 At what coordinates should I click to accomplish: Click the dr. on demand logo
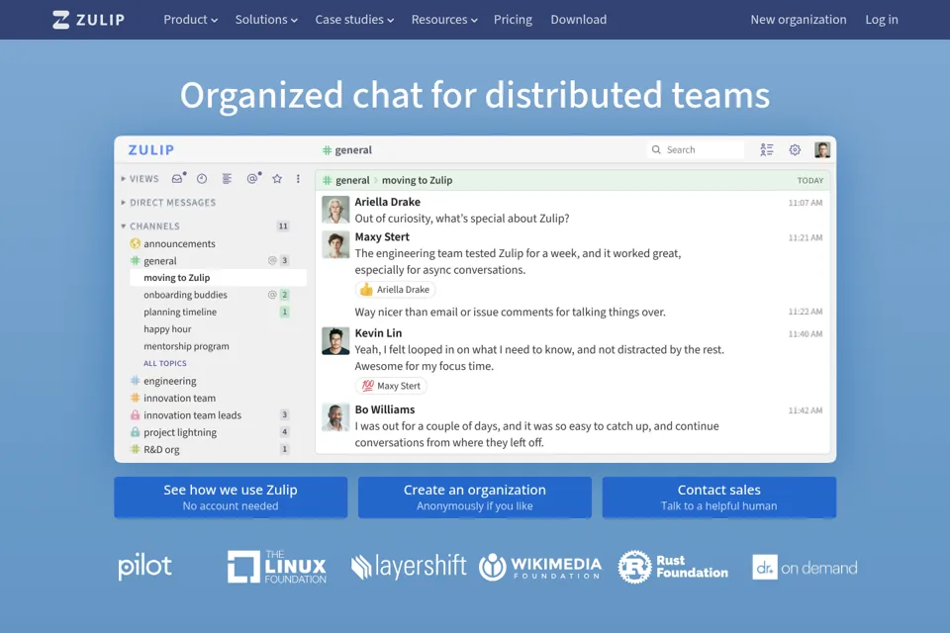(805, 568)
